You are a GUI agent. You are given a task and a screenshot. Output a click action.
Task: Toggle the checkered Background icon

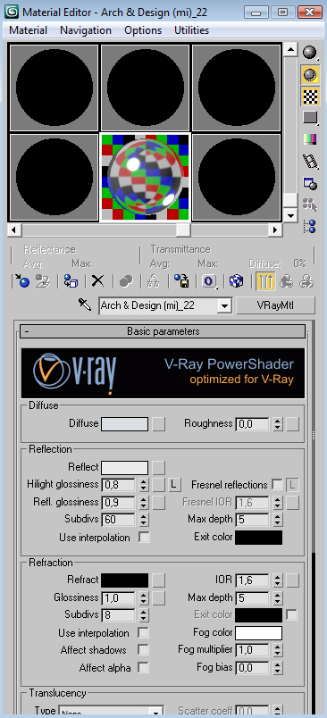pyautogui.click(x=311, y=96)
